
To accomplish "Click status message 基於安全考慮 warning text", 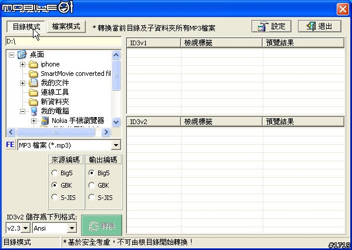I will (x=128, y=242).
